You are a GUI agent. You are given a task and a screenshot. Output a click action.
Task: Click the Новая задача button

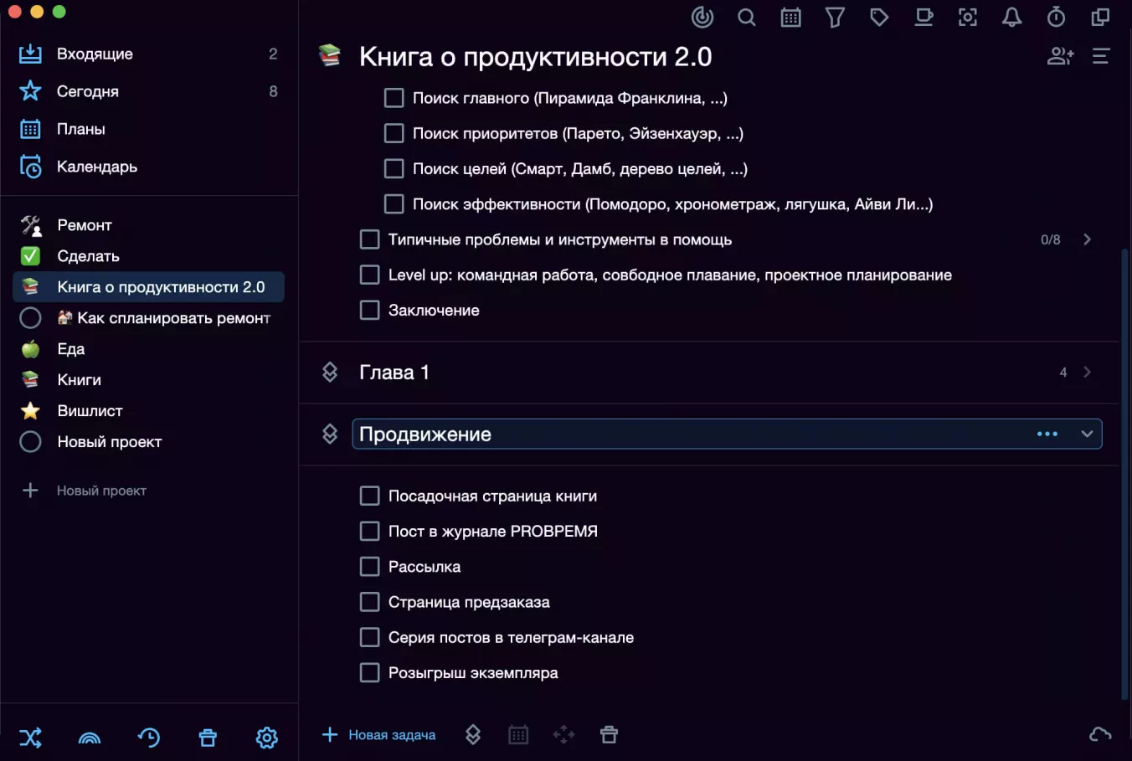[x=378, y=735]
